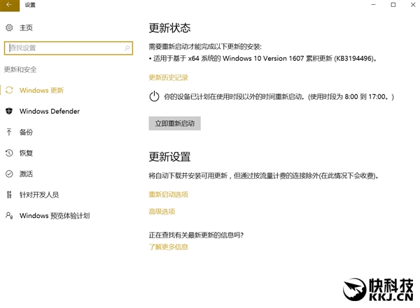Maximize the Settings window

tap(393, 5)
